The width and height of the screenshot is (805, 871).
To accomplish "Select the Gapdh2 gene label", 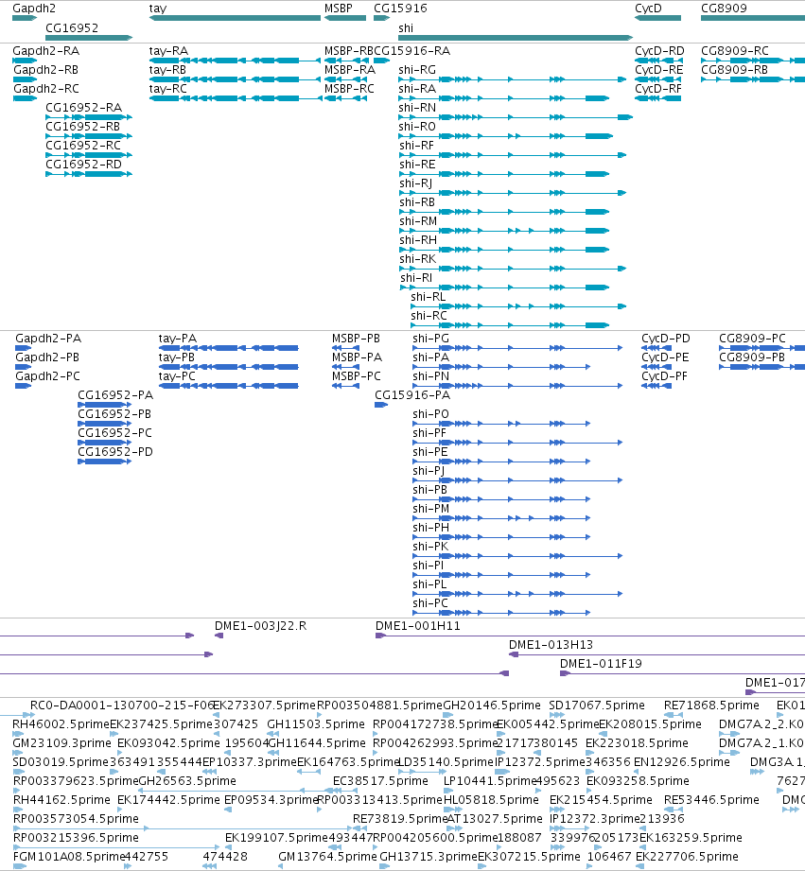I will tap(34, 9).
